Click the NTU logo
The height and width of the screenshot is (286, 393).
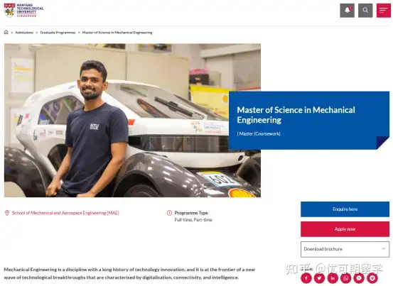pos(24,10)
